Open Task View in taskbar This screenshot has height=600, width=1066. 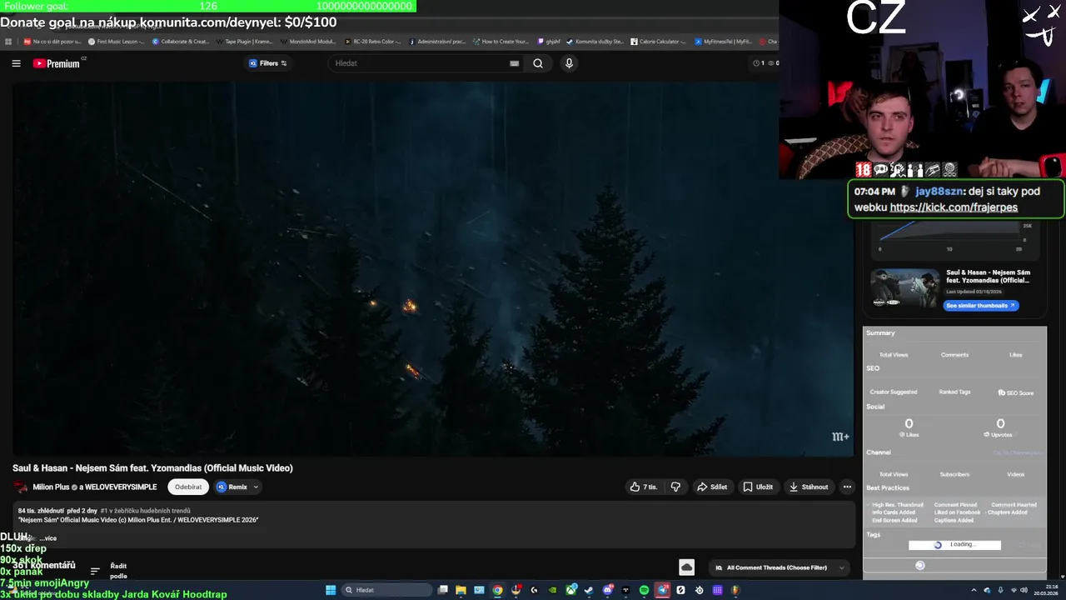[x=442, y=590]
